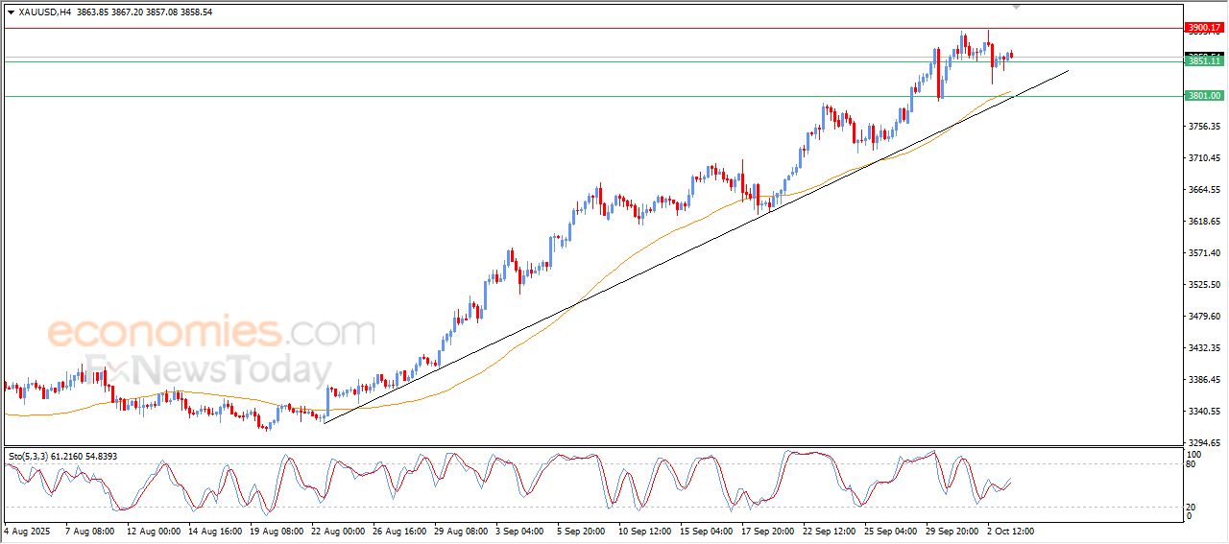Click the economies.com watermark text
This screenshot has height=544, width=1229.
(211, 332)
